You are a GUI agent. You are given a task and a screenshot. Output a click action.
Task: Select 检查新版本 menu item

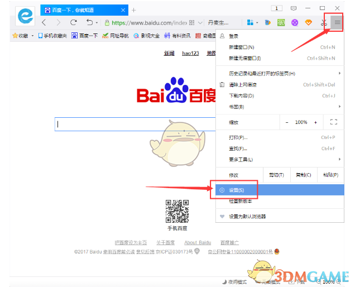pos(280,201)
